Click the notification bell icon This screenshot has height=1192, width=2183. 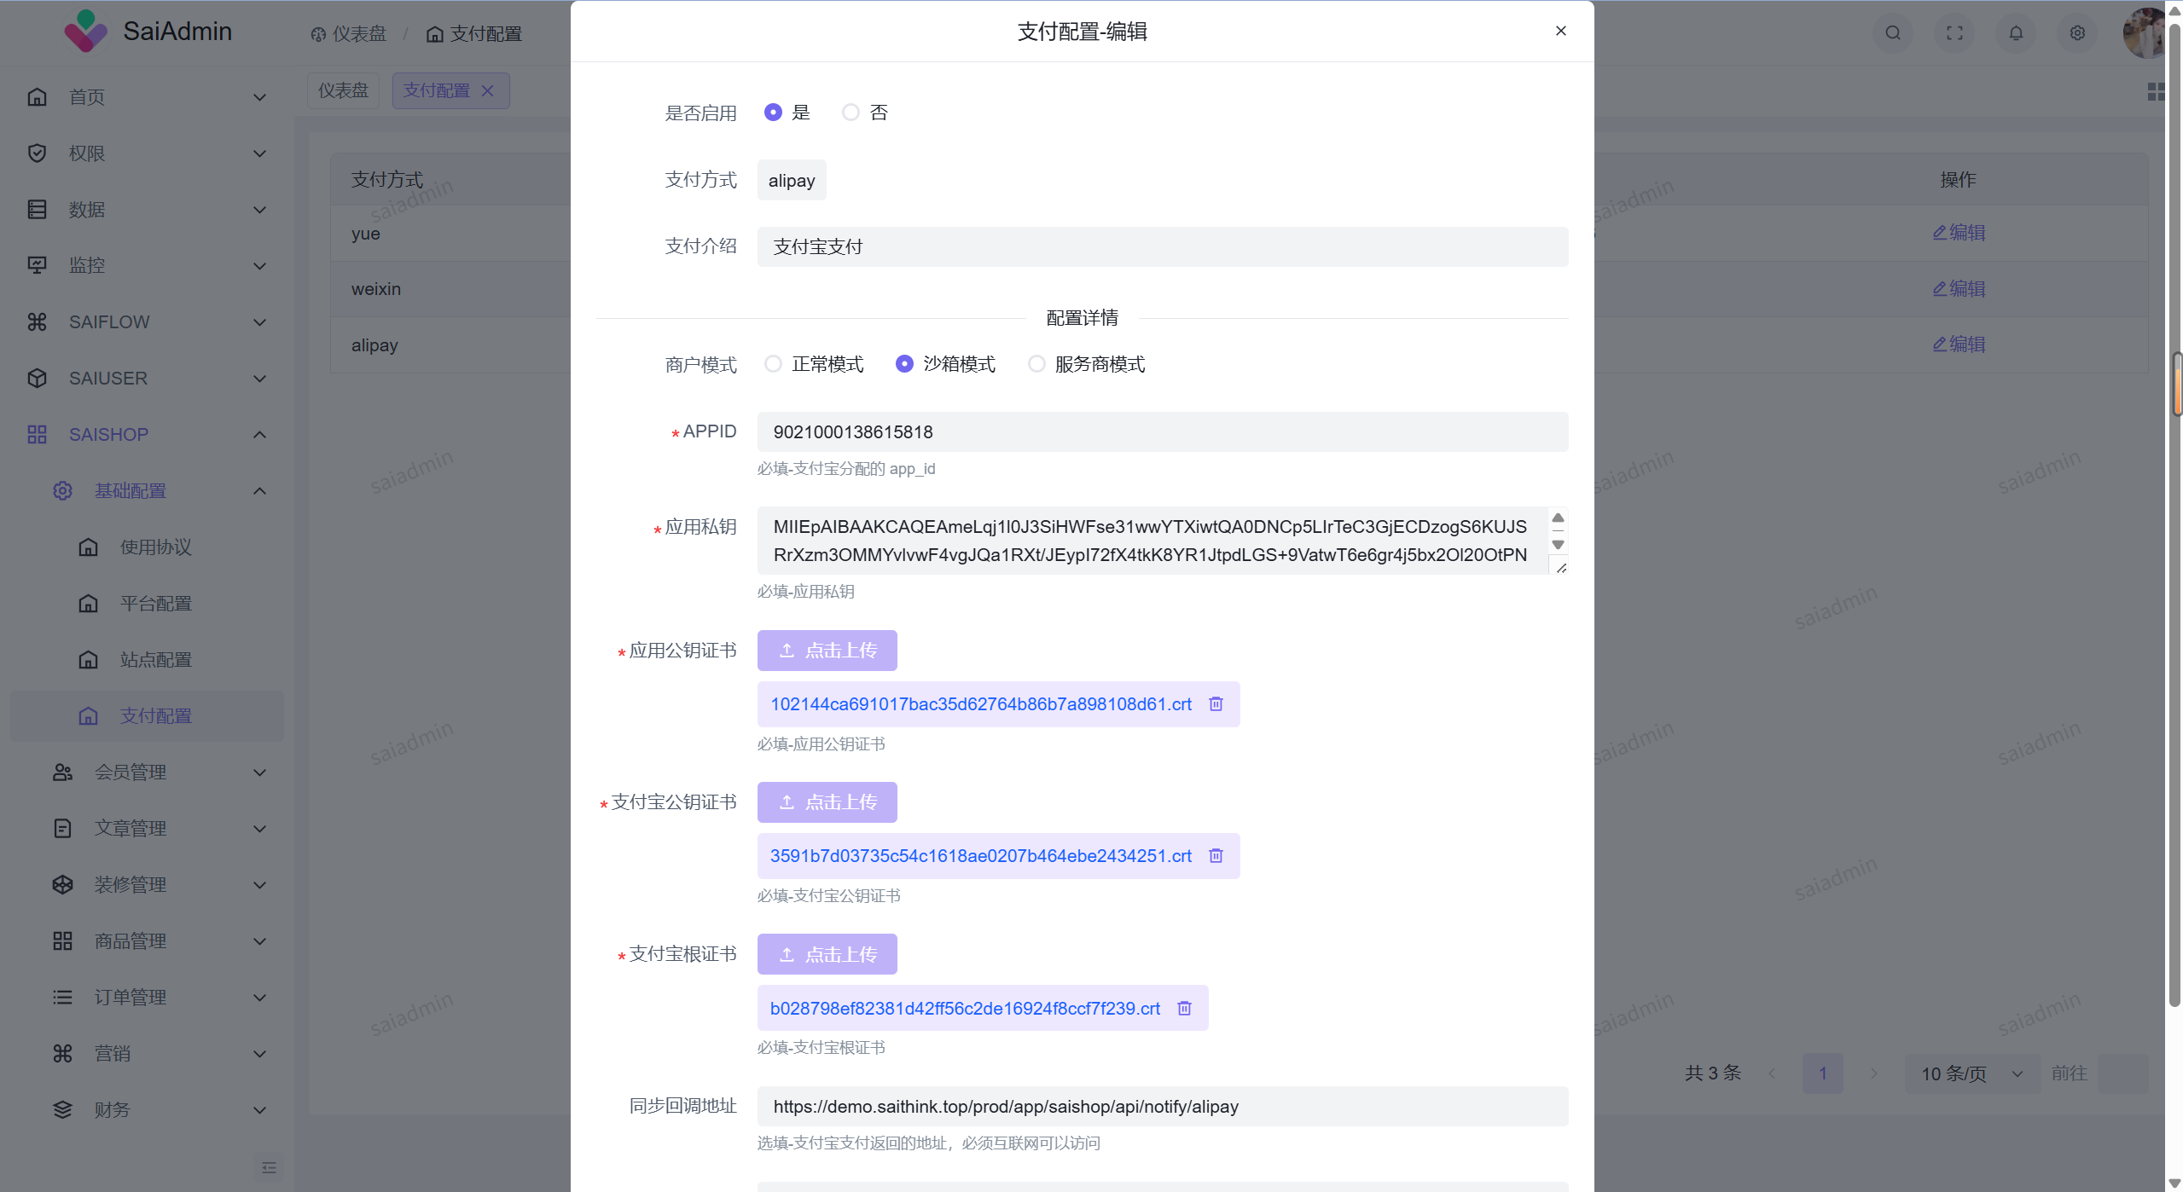2016,33
